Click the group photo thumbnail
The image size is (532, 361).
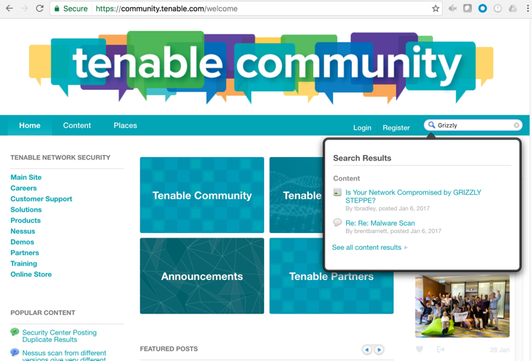[462, 306]
